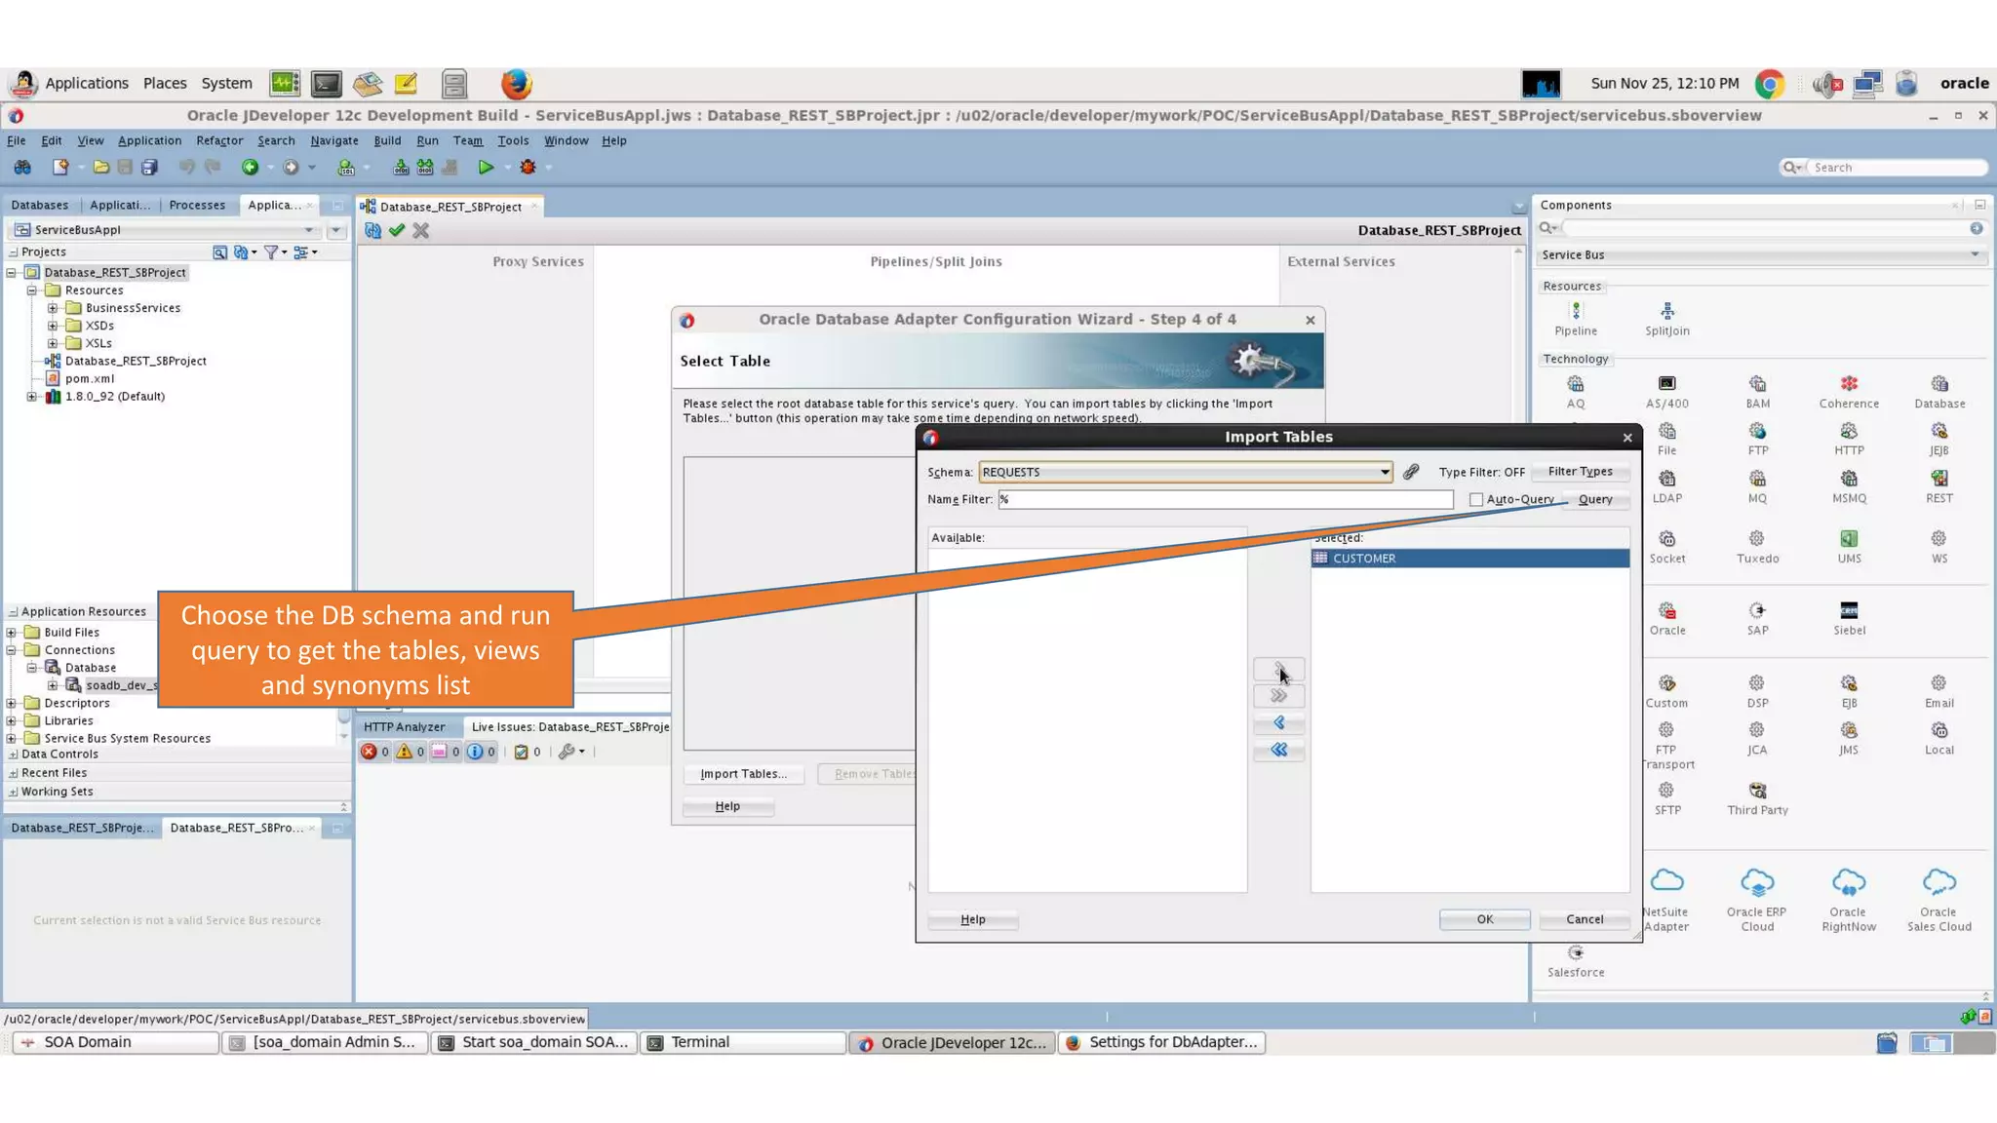Open the Tools menu
This screenshot has height=1123, width=1997.
click(513, 140)
